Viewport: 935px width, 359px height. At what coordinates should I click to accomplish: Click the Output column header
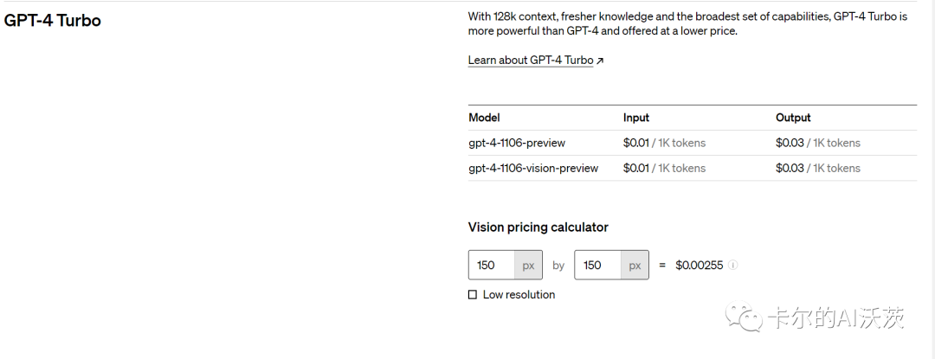(793, 118)
